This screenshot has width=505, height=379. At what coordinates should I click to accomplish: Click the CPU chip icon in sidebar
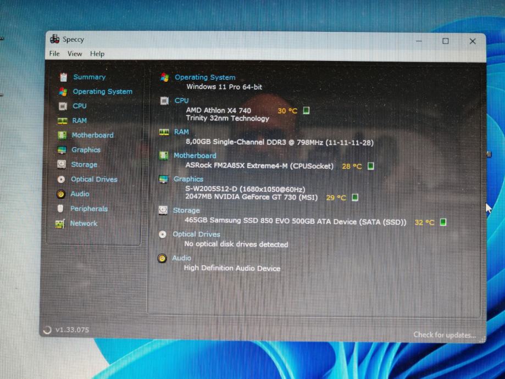63,106
